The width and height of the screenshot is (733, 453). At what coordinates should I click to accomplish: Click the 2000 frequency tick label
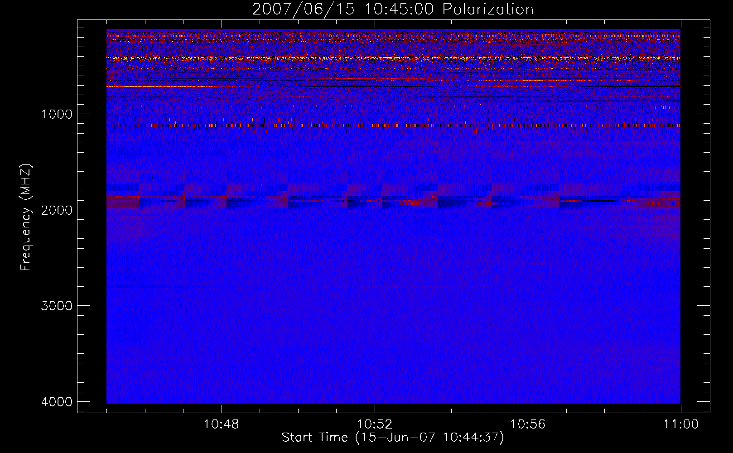click(x=57, y=210)
